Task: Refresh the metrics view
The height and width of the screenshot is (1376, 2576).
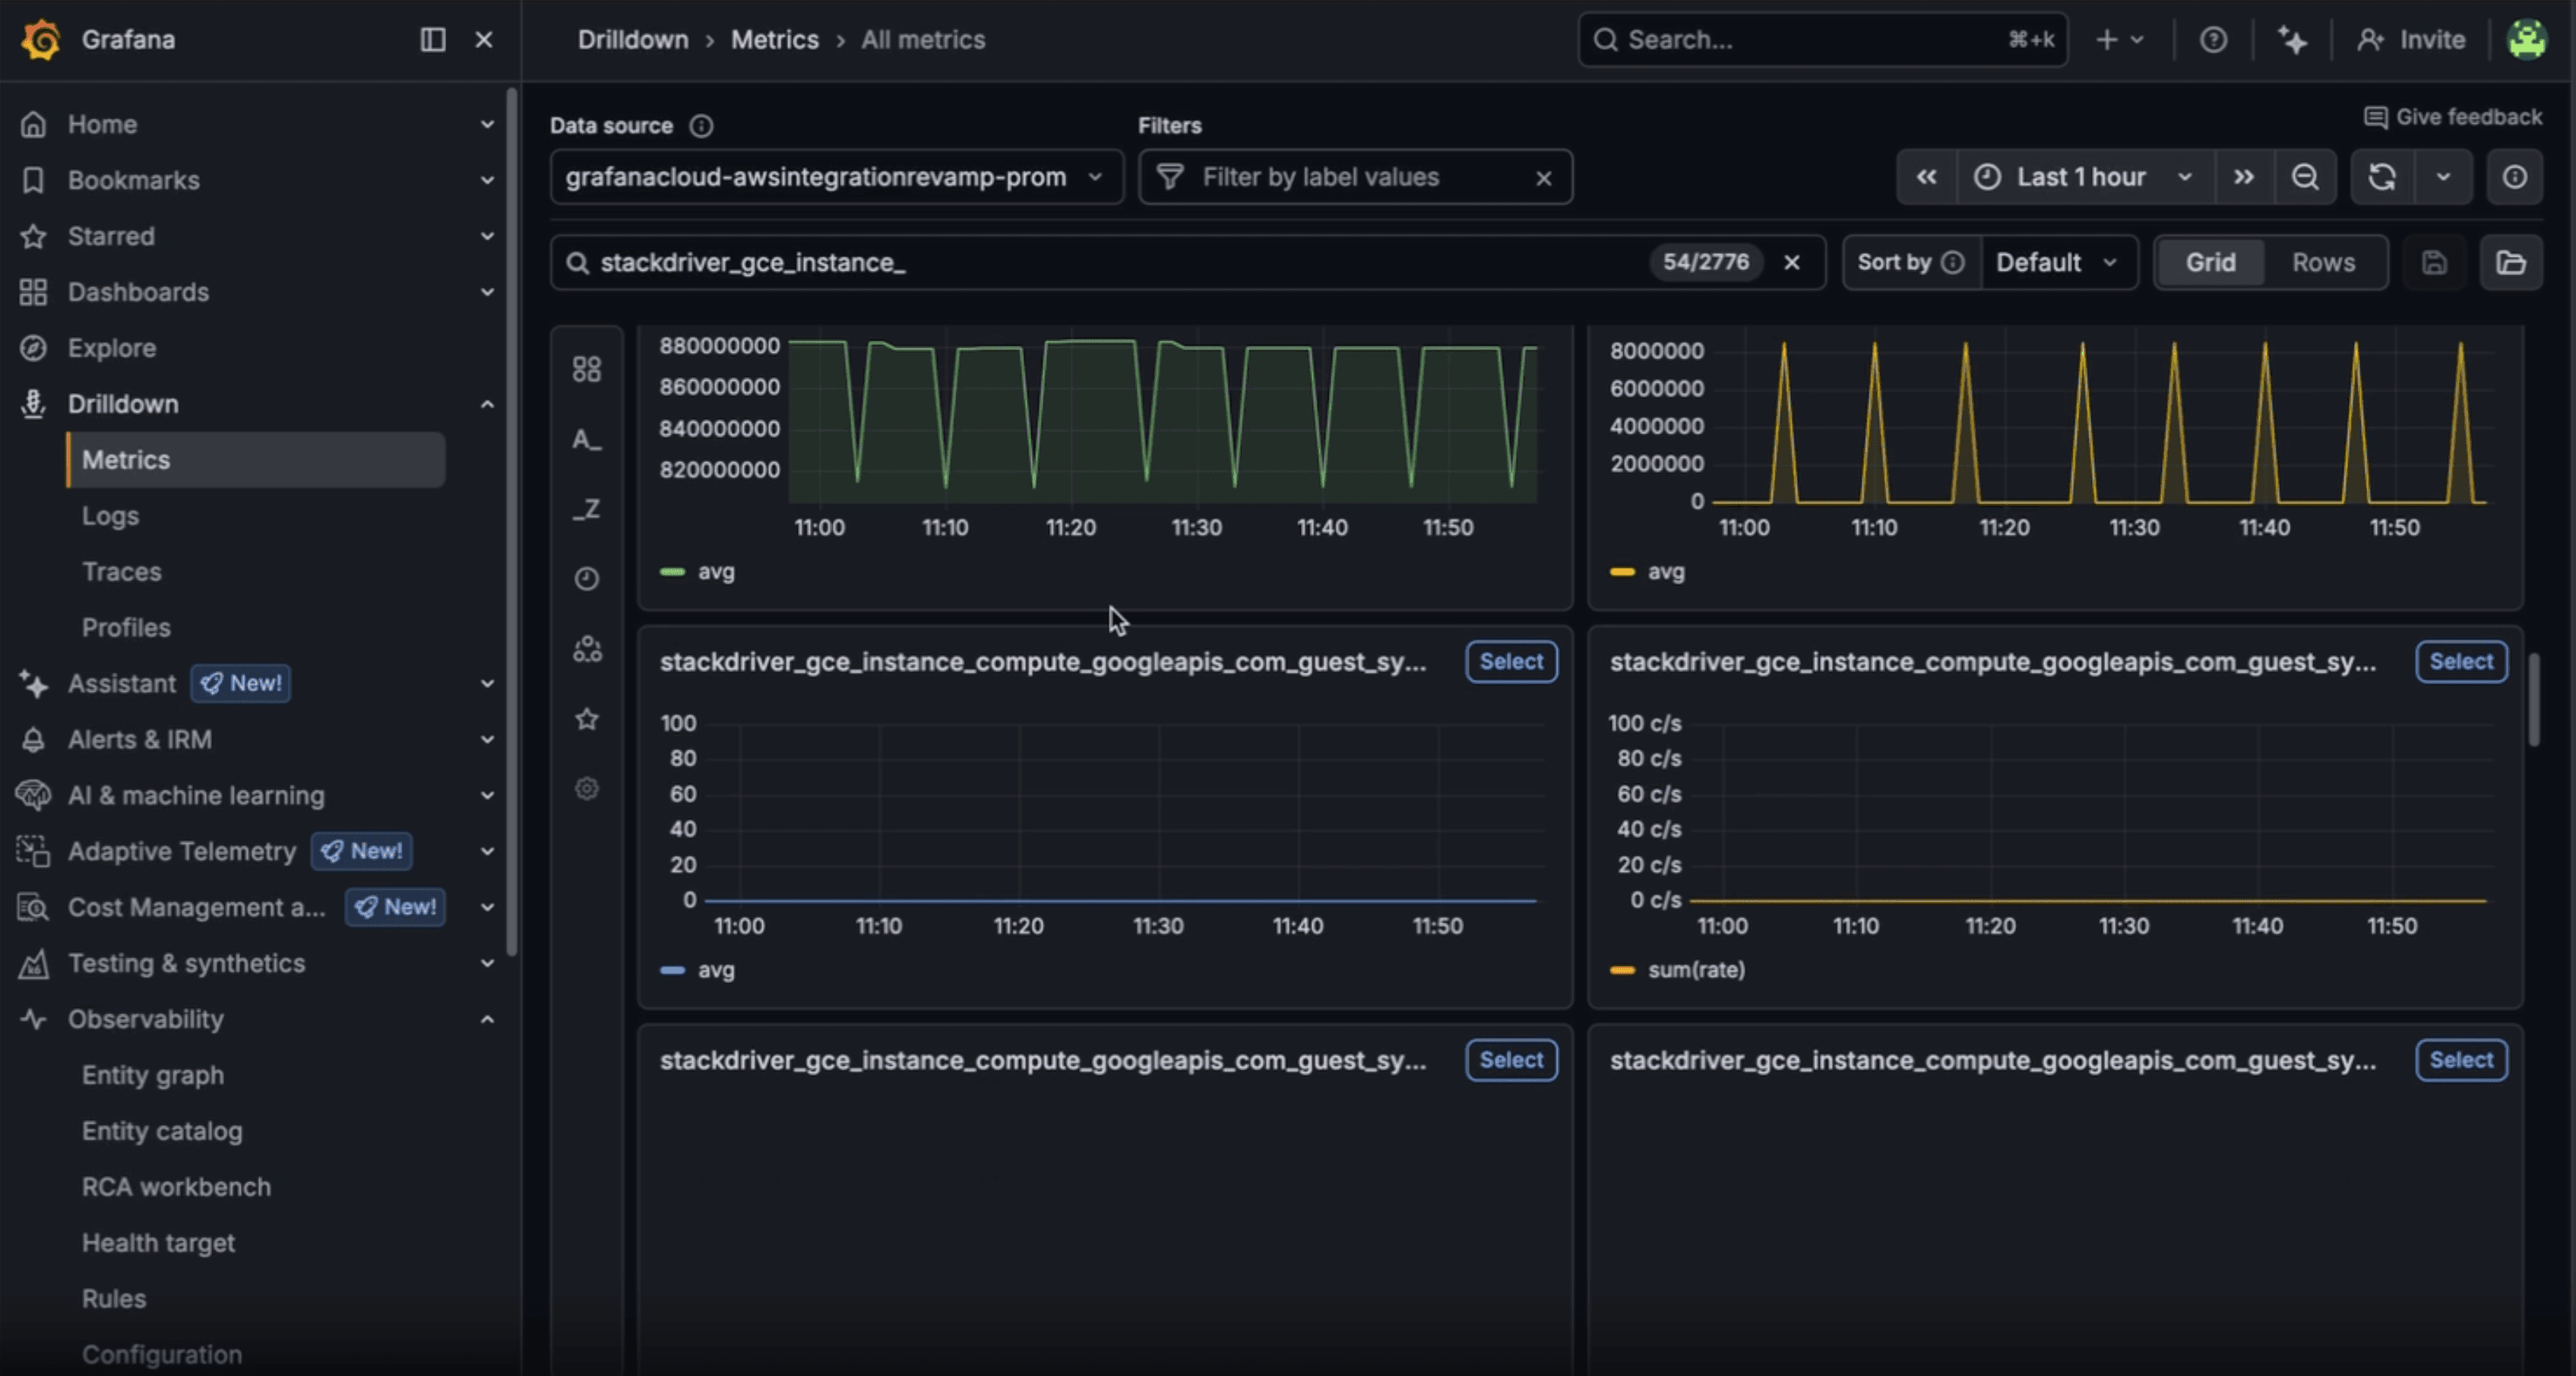Action: coord(2382,177)
